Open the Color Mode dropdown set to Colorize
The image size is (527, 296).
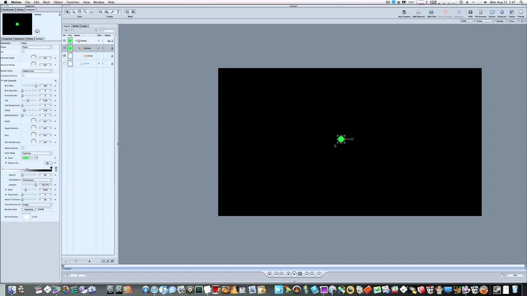point(37,153)
